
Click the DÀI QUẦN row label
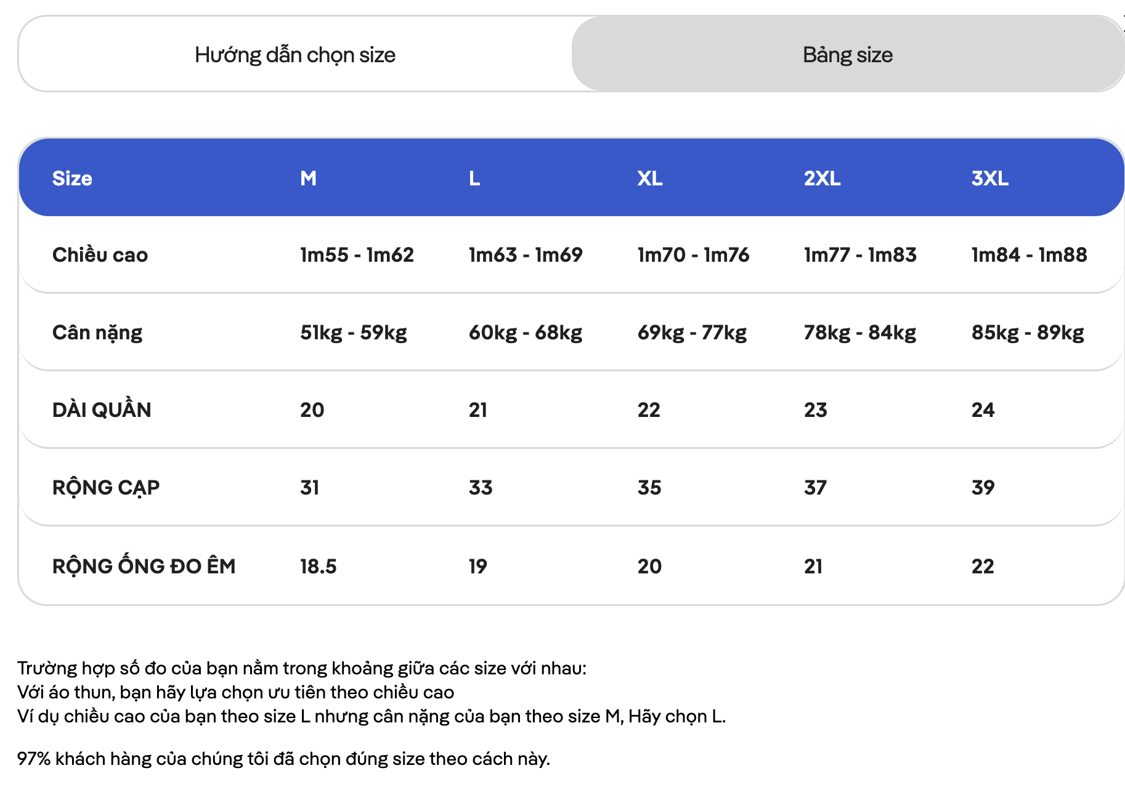(102, 410)
